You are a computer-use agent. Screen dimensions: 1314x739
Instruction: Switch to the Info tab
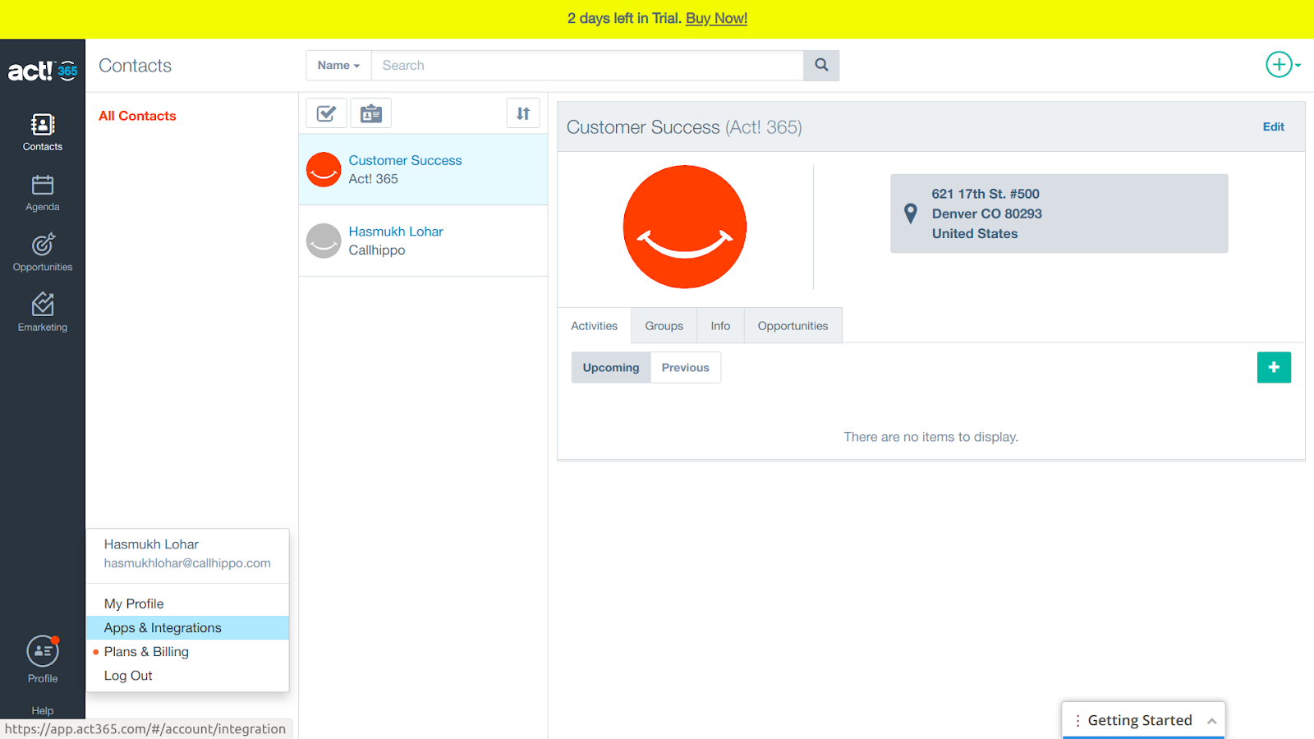tap(720, 325)
